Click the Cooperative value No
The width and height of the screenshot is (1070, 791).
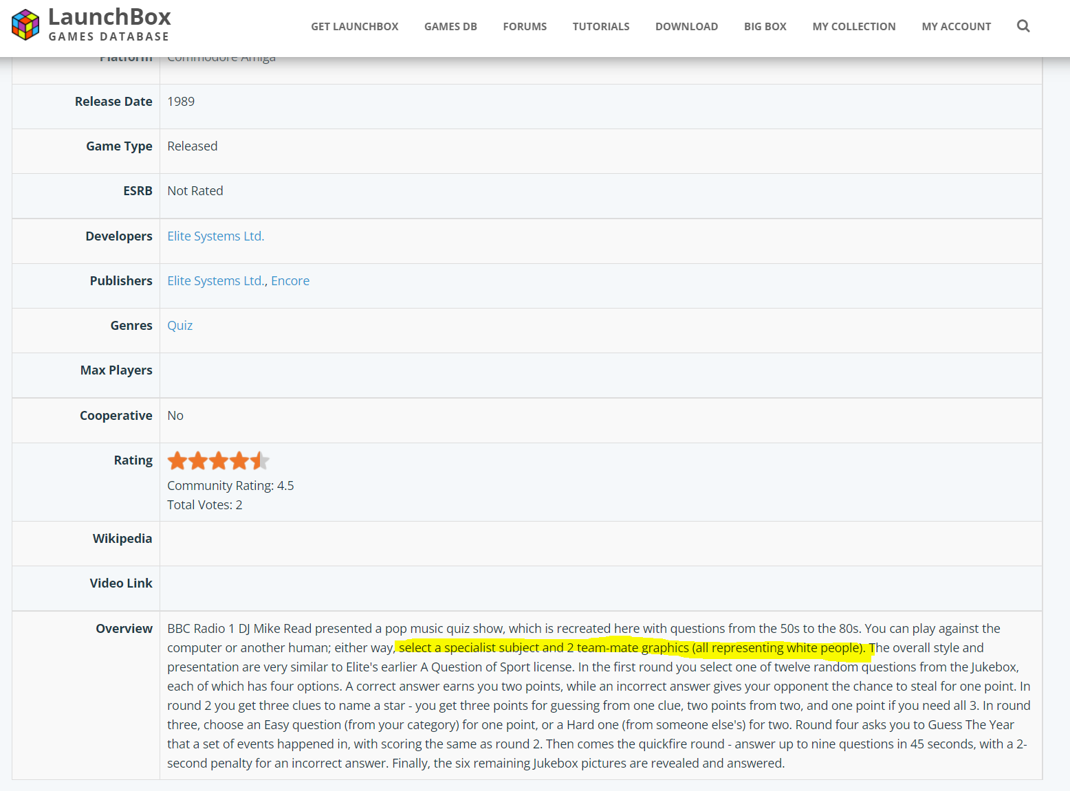click(175, 415)
